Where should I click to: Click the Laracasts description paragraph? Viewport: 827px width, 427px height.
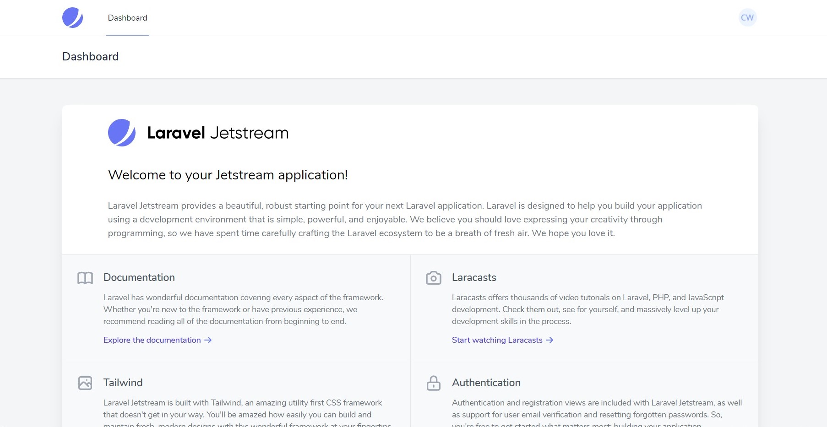pyautogui.click(x=588, y=309)
